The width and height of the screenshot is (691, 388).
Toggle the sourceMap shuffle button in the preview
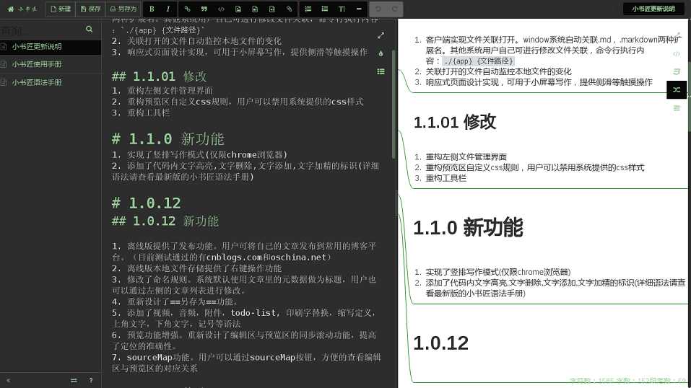677,89
